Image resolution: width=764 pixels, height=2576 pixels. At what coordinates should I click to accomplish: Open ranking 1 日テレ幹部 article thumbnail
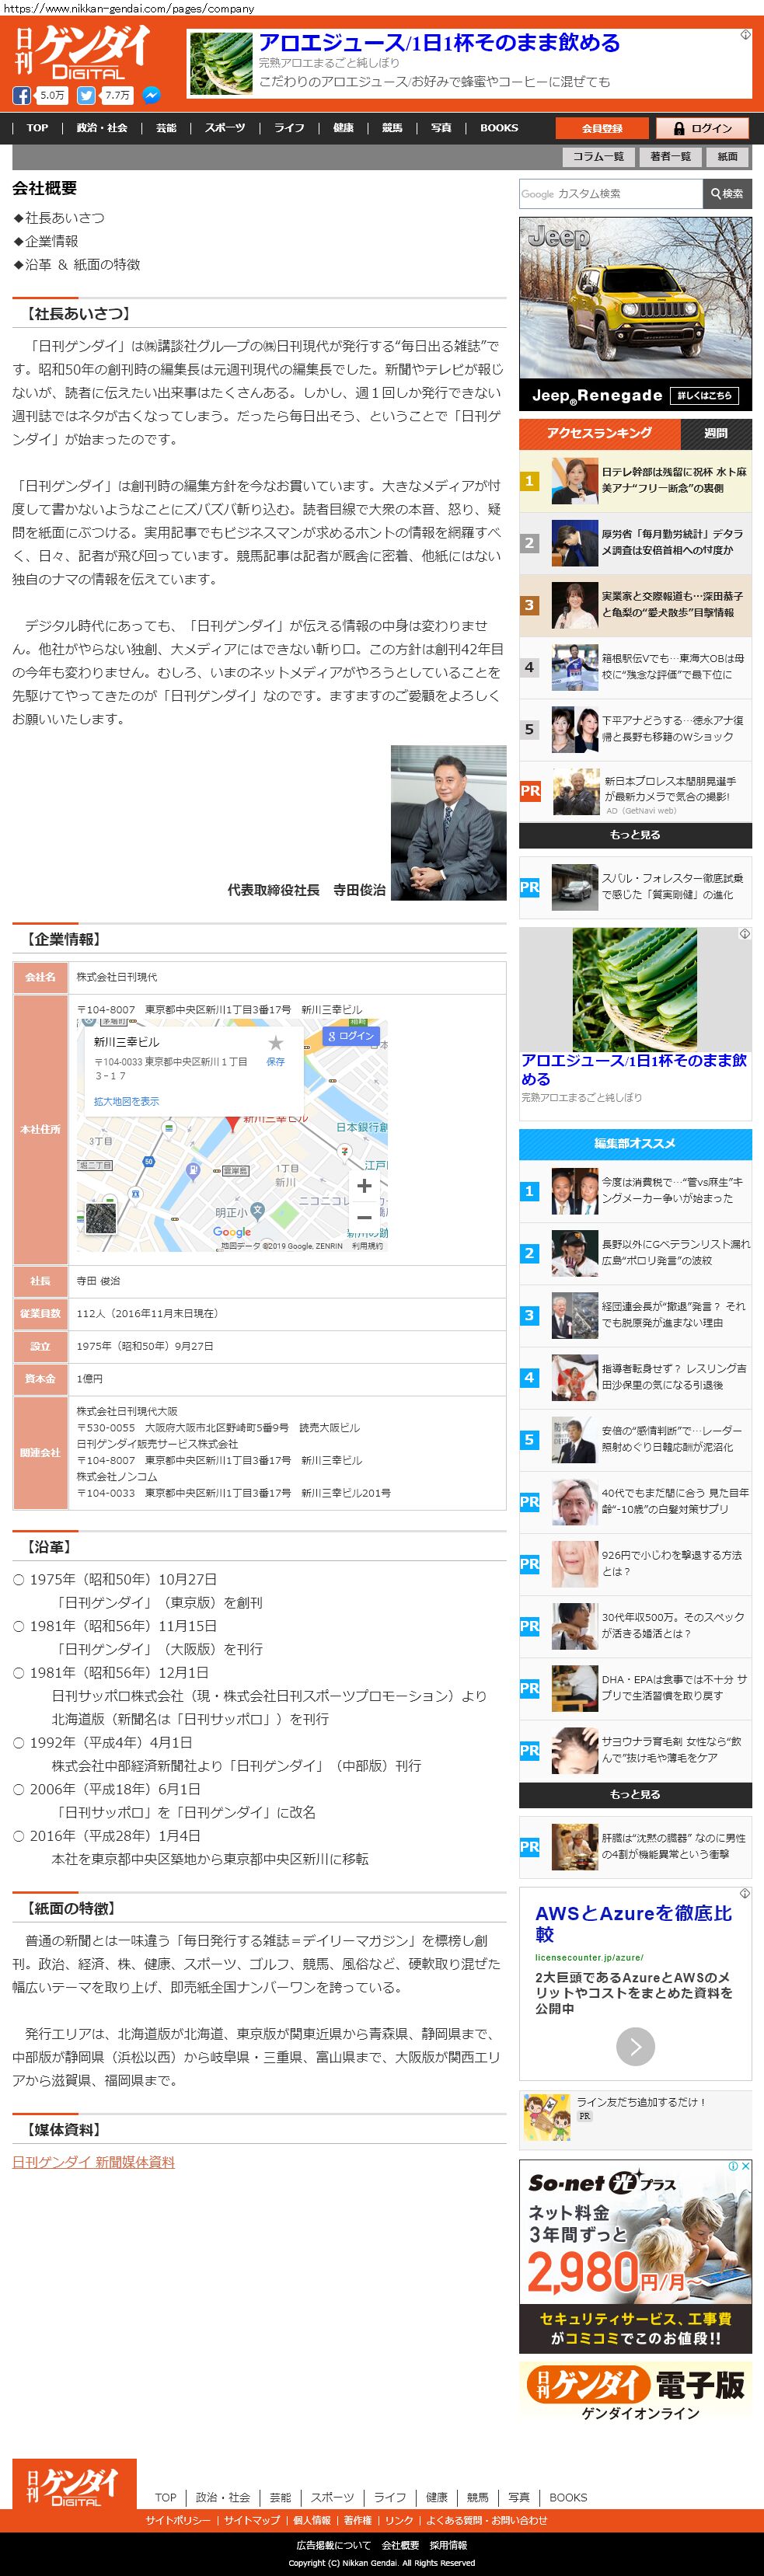[x=575, y=481]
